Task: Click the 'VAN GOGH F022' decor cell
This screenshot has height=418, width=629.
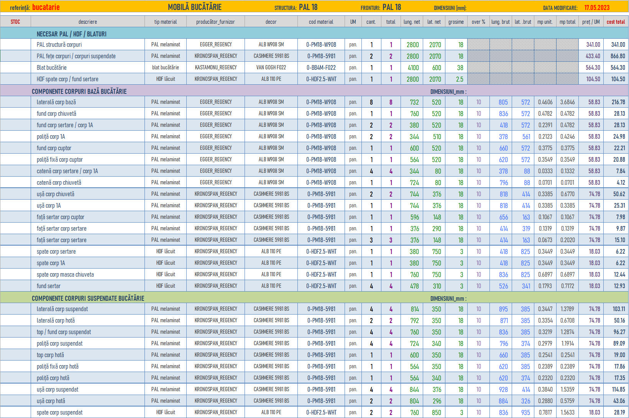Action: (x=271, y=67)
